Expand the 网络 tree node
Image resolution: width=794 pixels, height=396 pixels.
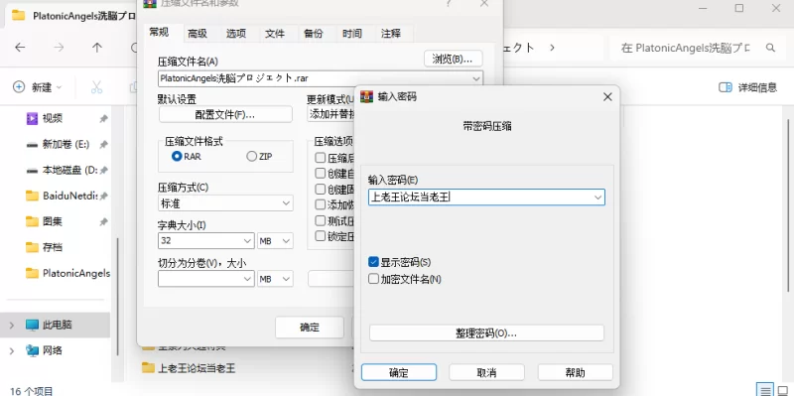tap(11, 350)
